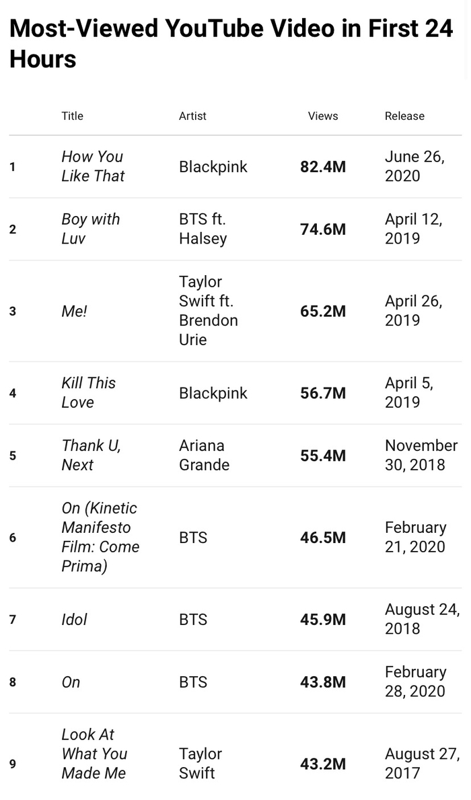Click the 82.4M views value
471x800 pixels.
coord(323,166)
